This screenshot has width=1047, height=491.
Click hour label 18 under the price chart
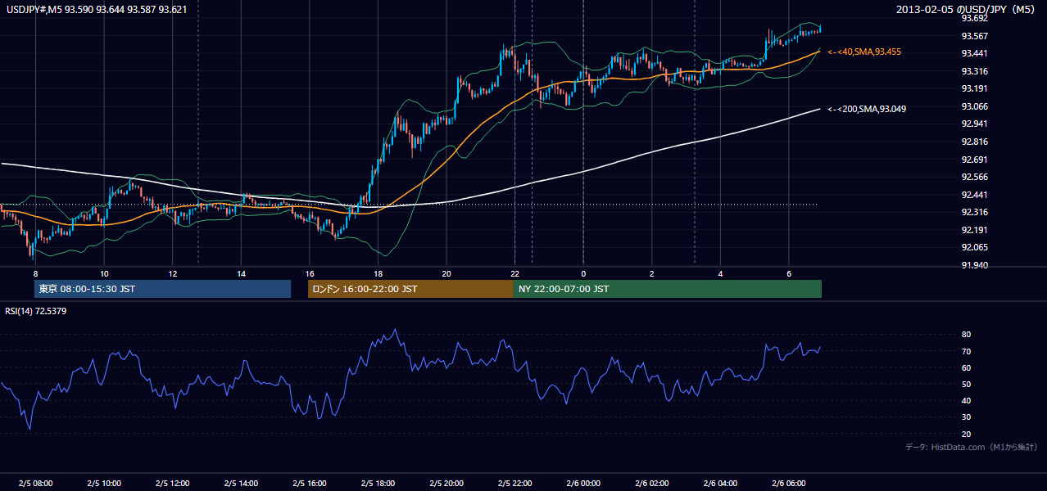378,273
